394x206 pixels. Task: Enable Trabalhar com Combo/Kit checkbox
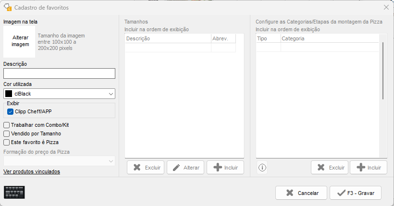(7, 125)
